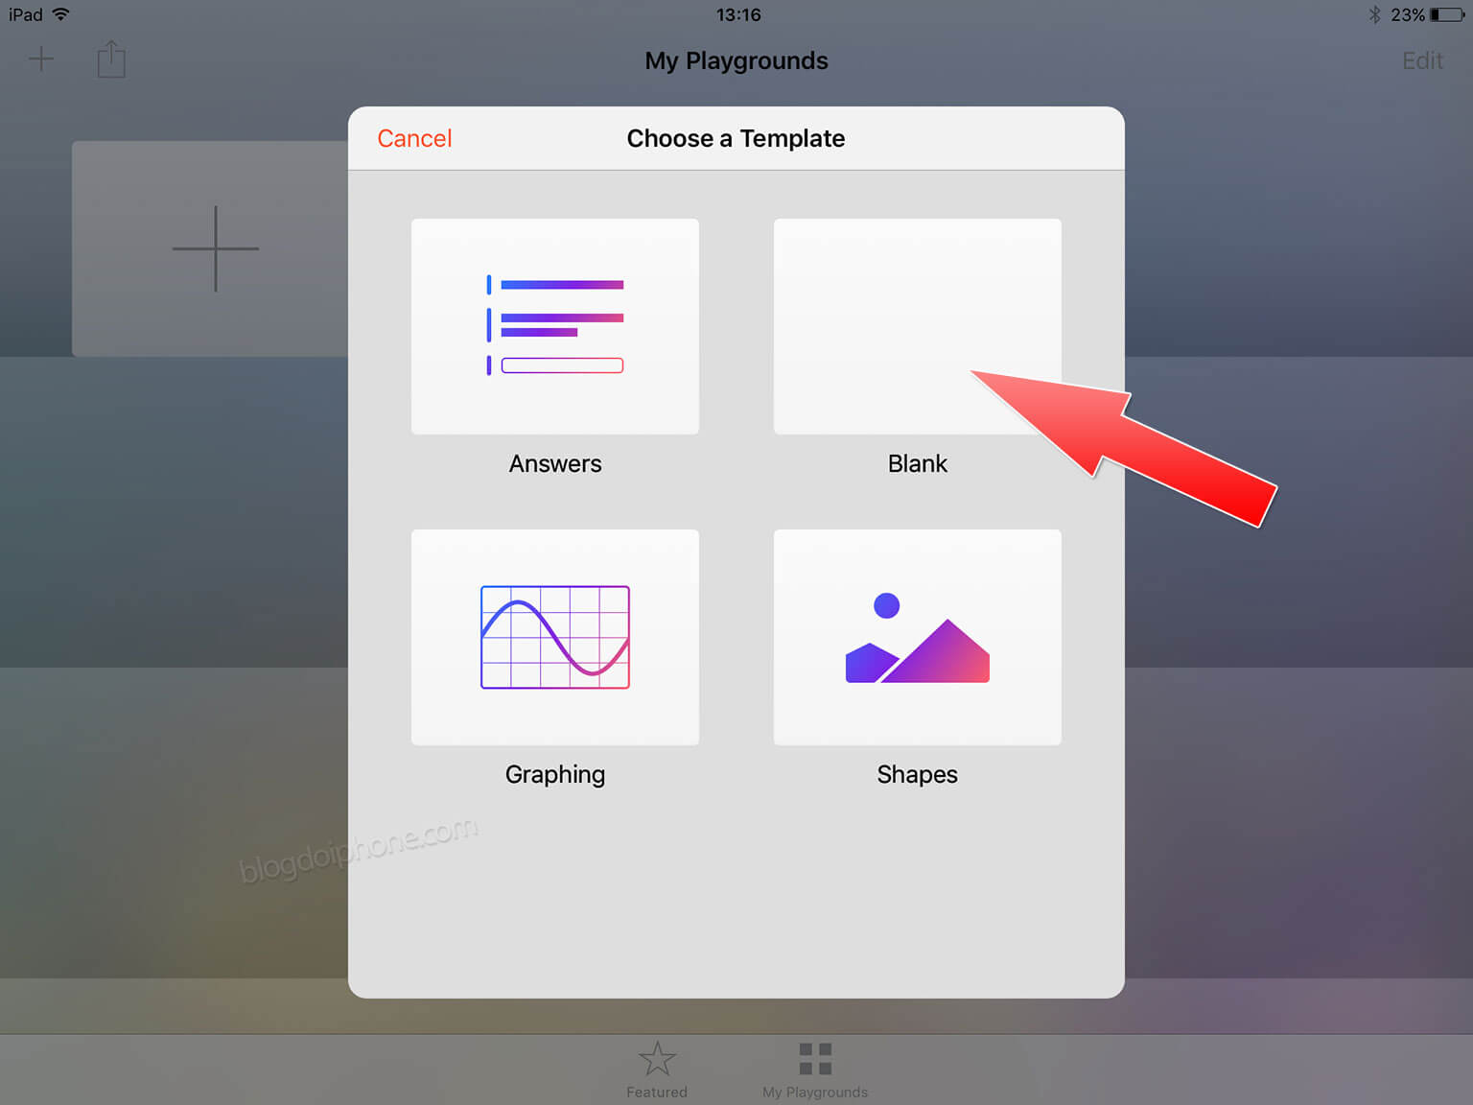The width and height of the screenshot is (1473, 1105).
Task: Click the Graphing label text
Action: (555, 775)
